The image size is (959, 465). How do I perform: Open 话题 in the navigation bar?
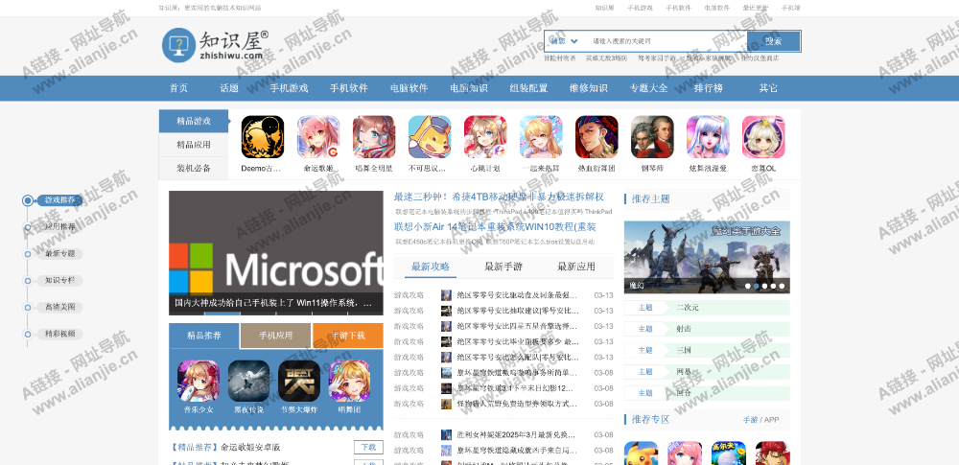[229, 88]
